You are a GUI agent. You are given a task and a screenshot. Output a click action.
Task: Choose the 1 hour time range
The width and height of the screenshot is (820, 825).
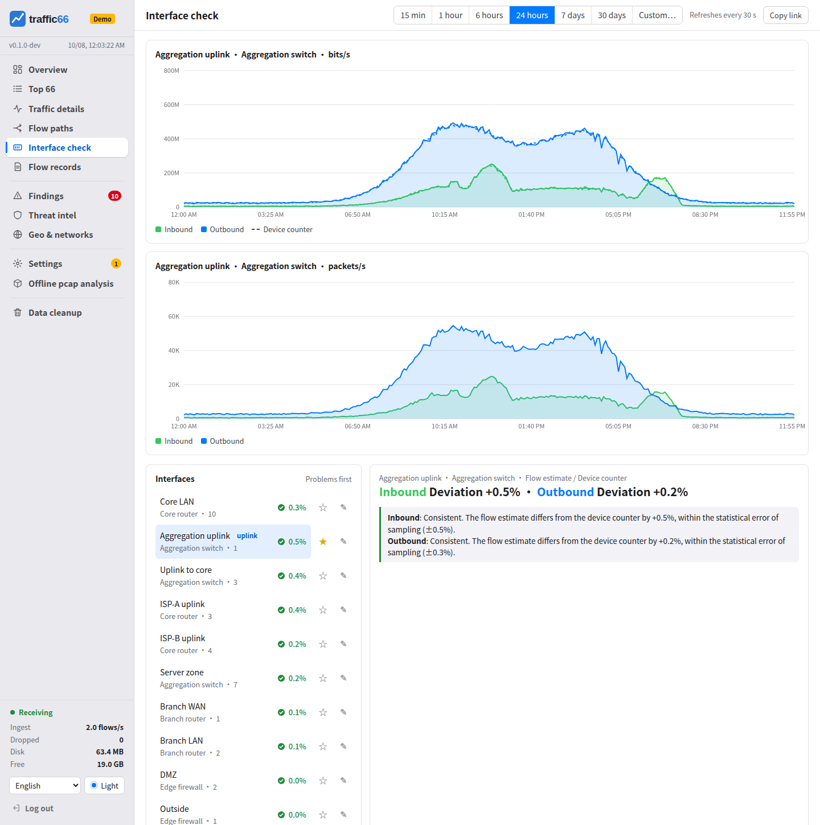(450, 15)
